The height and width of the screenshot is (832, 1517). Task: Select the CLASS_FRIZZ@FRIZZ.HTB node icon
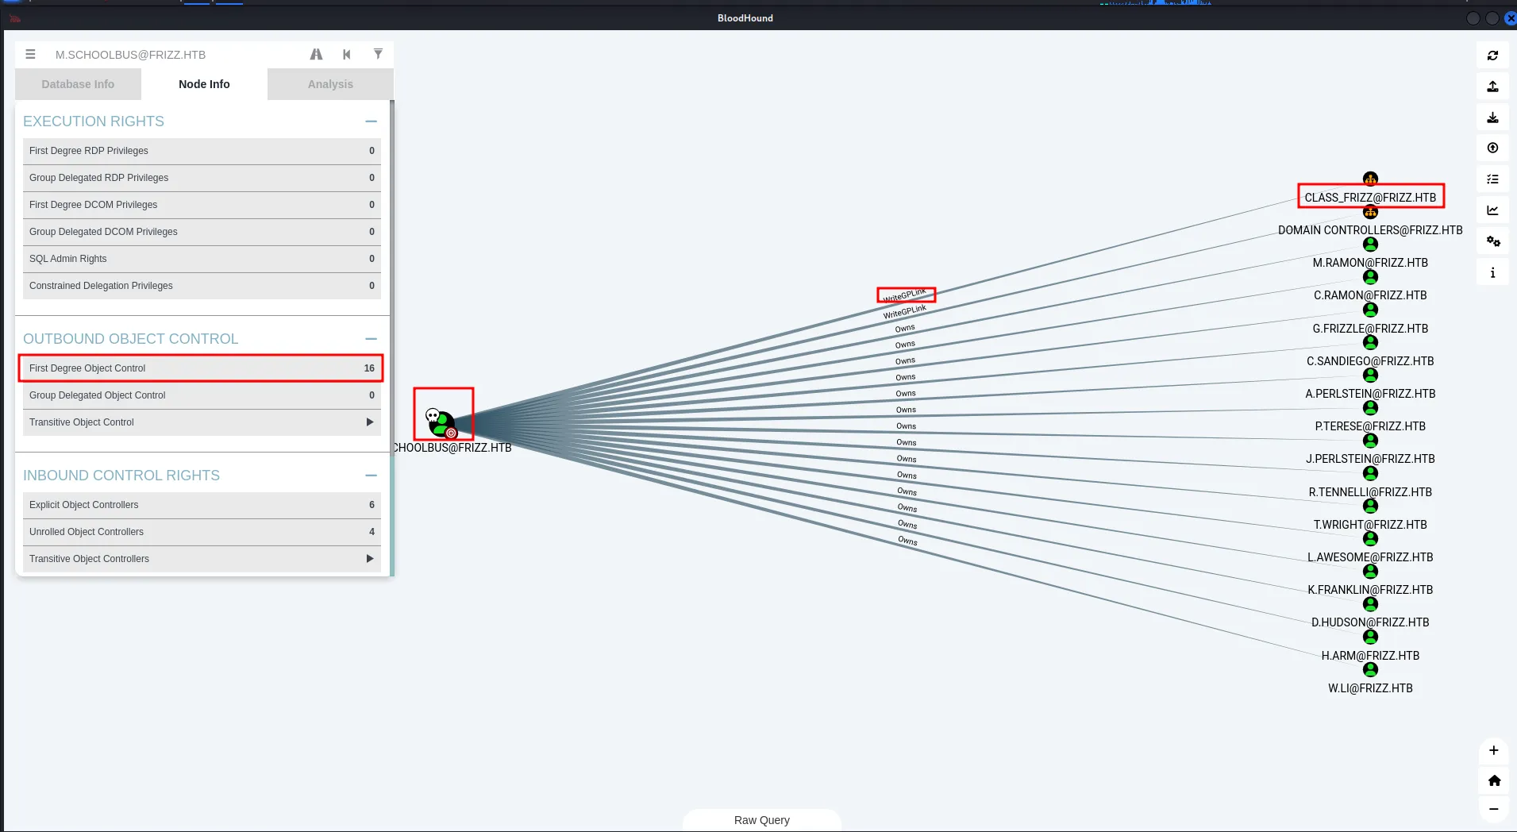pos(1370,179)
